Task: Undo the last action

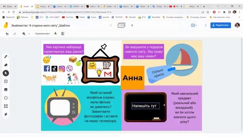Action: coord(7,34)
